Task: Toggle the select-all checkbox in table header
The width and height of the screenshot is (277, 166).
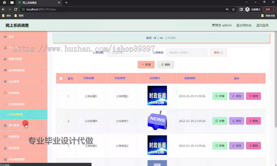Action: (x=61, y=78)
